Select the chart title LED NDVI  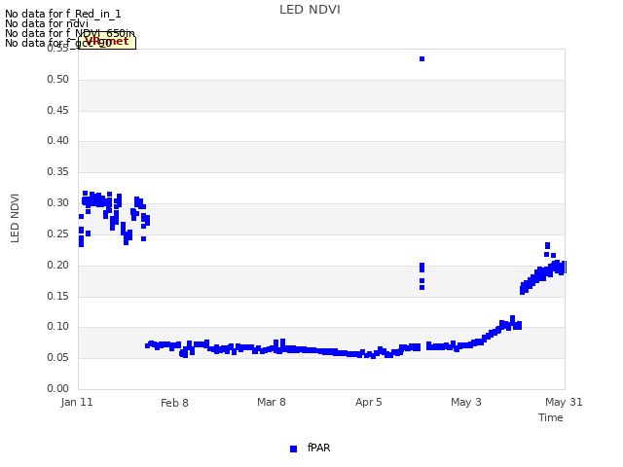[310, 10]
